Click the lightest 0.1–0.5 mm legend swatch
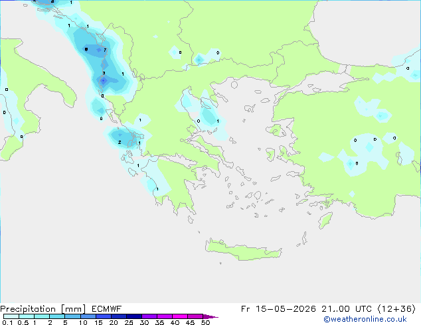The height and width of the screenshot is (325, 421). pyautogui.click(x=11, y=316)
